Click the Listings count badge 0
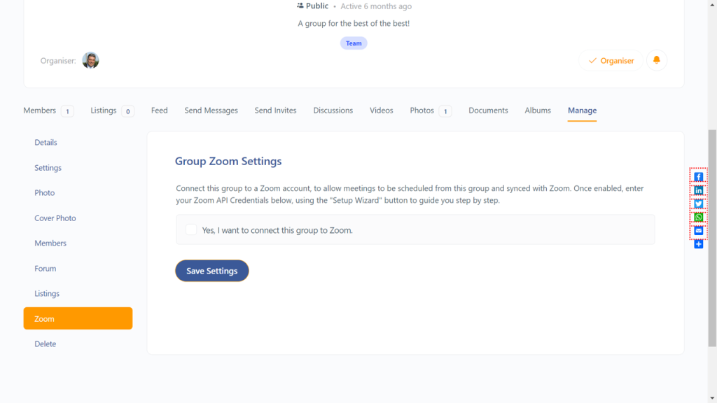 [128, 111]
